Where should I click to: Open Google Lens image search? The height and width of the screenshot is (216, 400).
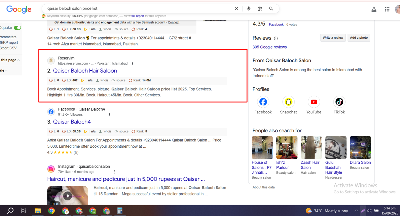(x=260, y=9)
